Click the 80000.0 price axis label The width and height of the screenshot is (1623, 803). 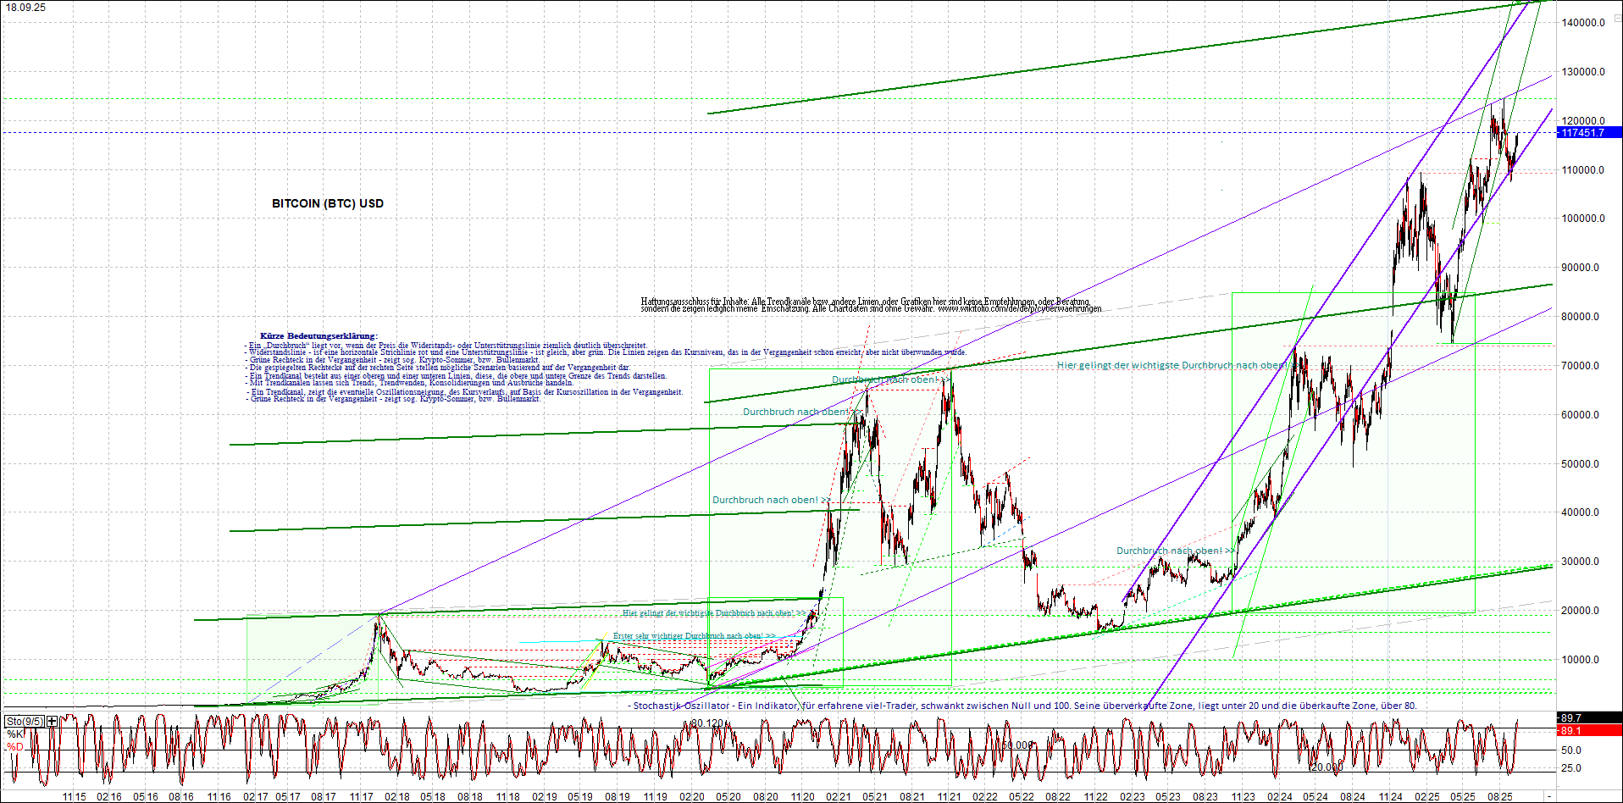point(1581,317)
